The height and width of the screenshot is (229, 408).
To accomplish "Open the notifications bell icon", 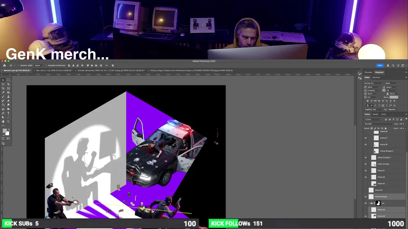I will [x=388, y=66].
